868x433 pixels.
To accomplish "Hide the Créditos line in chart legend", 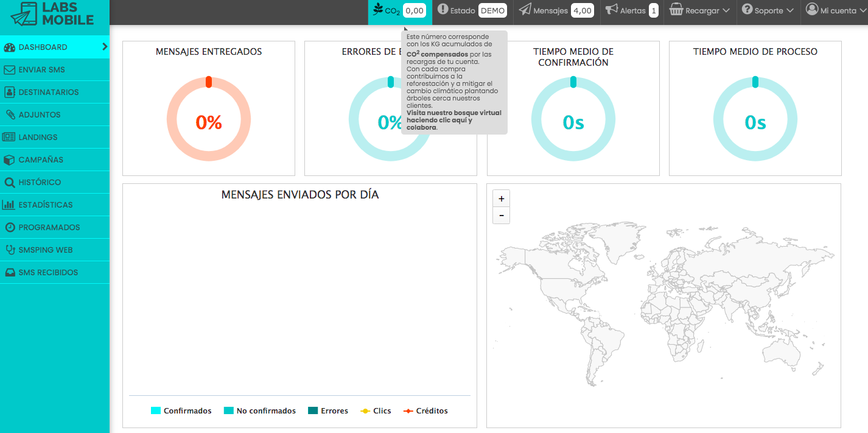I will click(425, 411).
